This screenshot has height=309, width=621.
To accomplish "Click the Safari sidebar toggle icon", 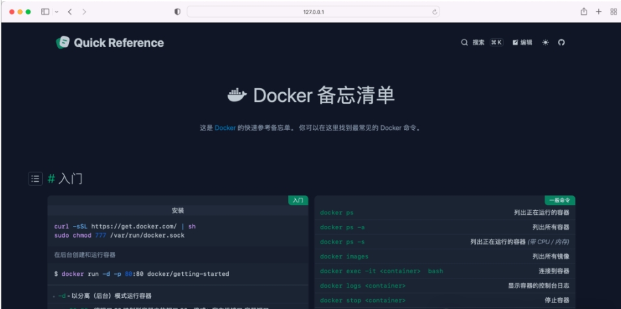I will click(45, 12).
